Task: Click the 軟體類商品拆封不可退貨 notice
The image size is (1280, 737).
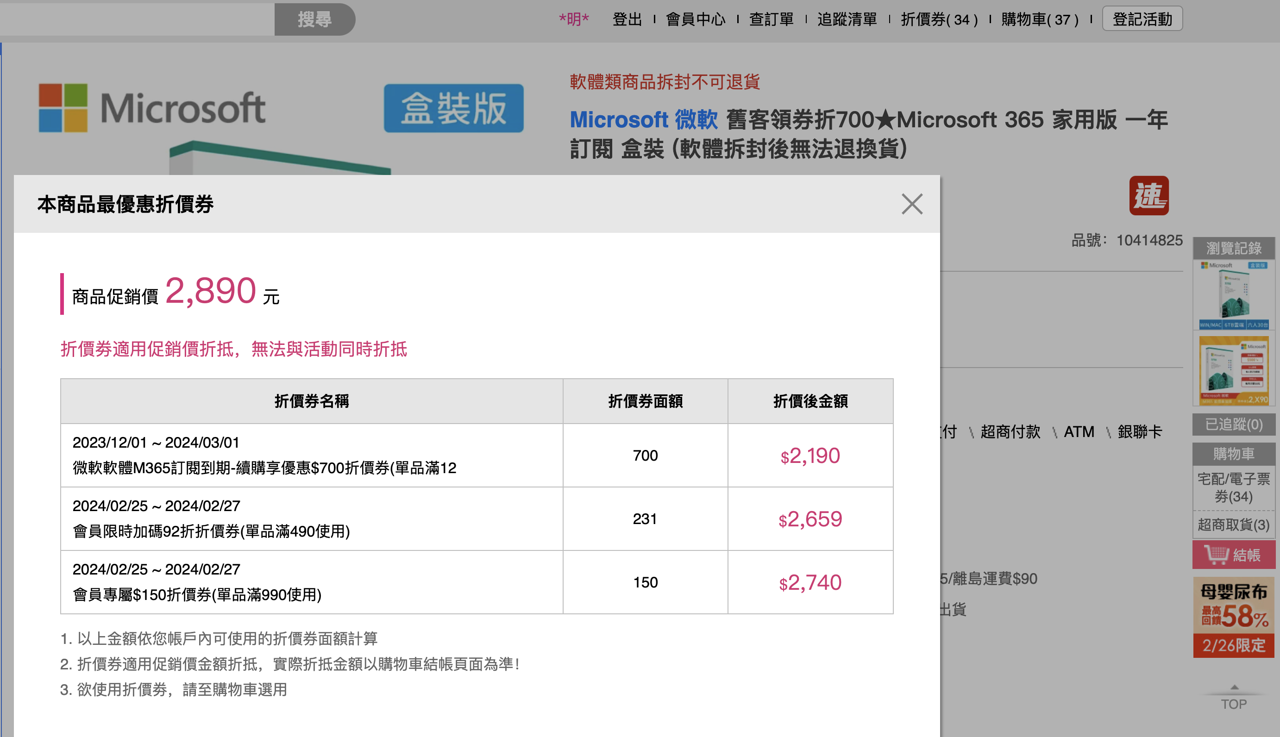Action: pos(665,81)
